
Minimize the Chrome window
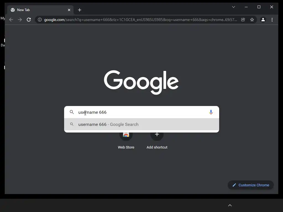tap(246, 7)
